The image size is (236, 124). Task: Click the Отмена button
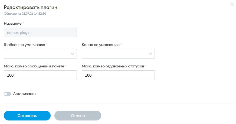tap(78, 116)
